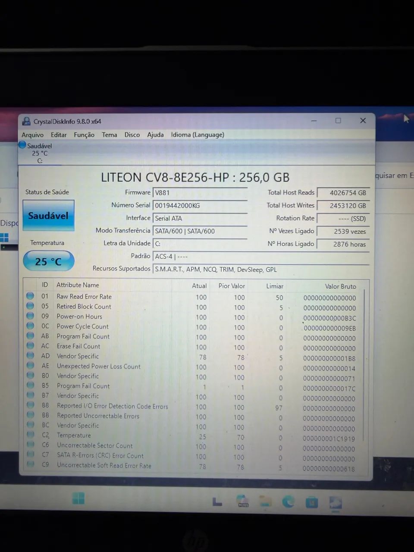414x552 pixels.
Task: Click status icon for BC Vendor Specific
Action: (x=30, y=425)
